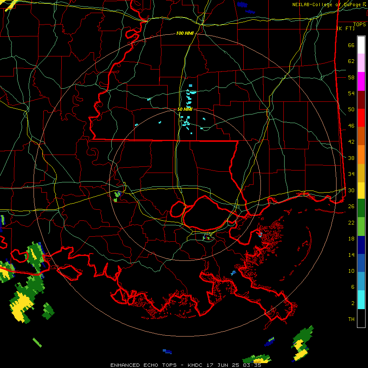368x368 pixels.
Task: Click the 30 legend value
Action: (351, 190)
